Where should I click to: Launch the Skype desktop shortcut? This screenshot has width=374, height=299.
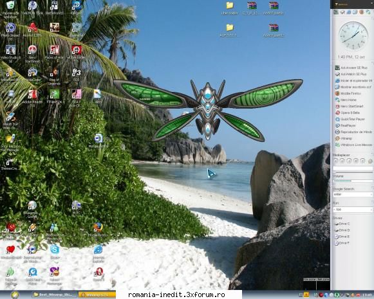click(55, 249)
